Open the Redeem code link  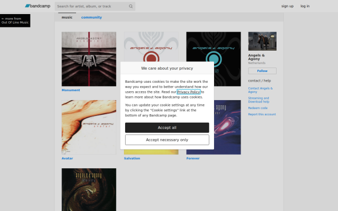coord(258,108)
